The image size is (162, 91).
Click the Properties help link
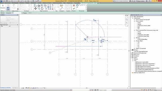(6, 88)
